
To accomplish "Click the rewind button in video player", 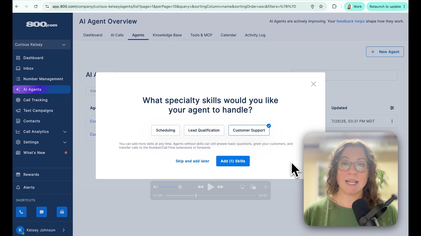I will 200,187.
